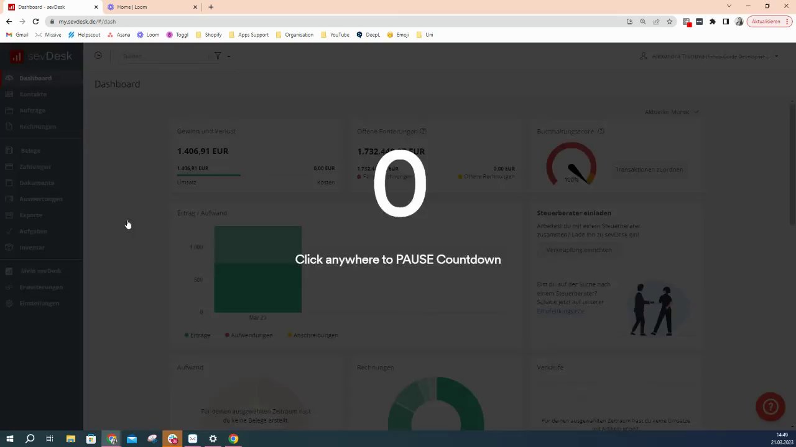Click the sevDesk logo

(x=41, y=56)
